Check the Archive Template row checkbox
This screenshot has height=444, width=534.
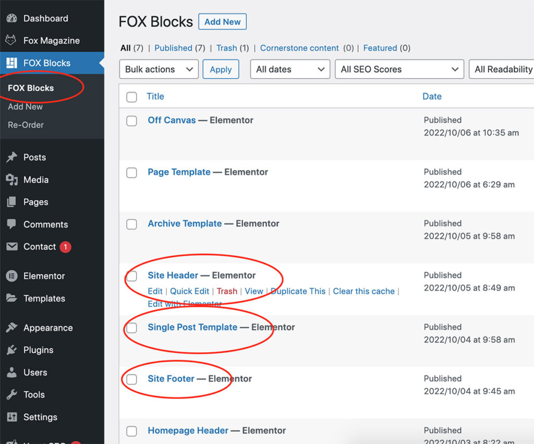pos(131,224)
